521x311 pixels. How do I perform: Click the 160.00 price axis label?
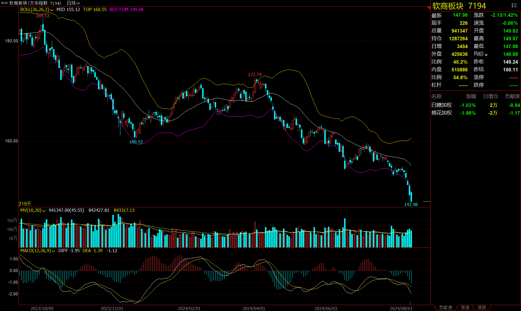(x=11, y=141)
